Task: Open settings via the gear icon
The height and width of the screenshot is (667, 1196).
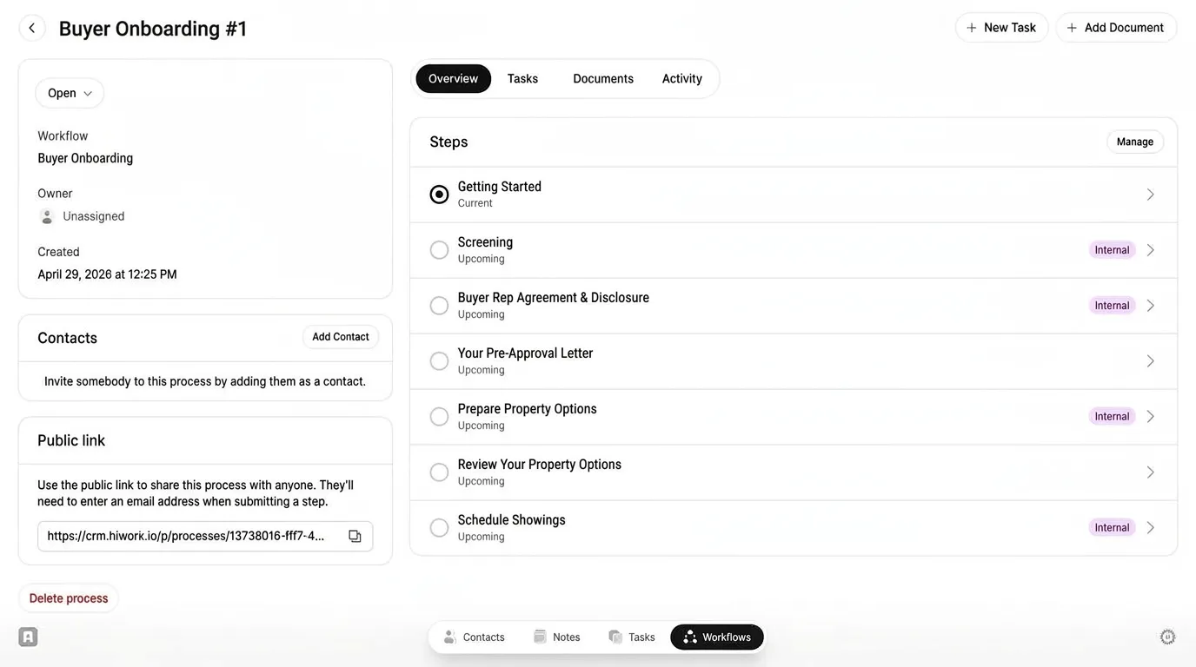Action: (x=1168, y=637)
